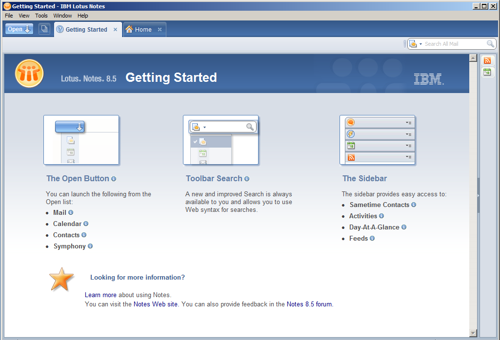This screenshot has width=500, height=340.
Task: Click the info icon next to Sametime Contacts
Action: point(414,205)
